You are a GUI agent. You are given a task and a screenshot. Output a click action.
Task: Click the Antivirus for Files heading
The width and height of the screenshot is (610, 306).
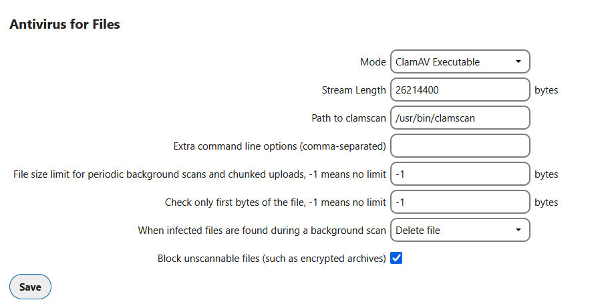click(64, 25)
